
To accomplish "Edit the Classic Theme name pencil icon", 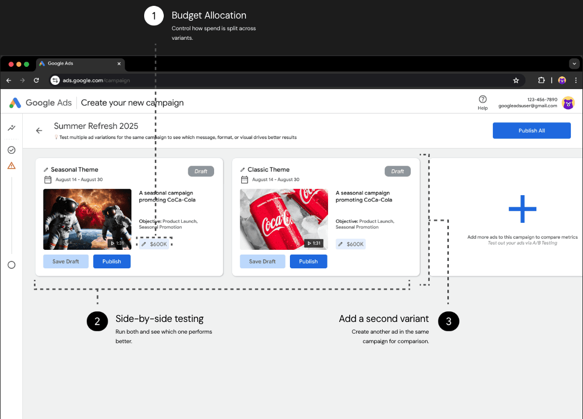I will tap(243, 170).
